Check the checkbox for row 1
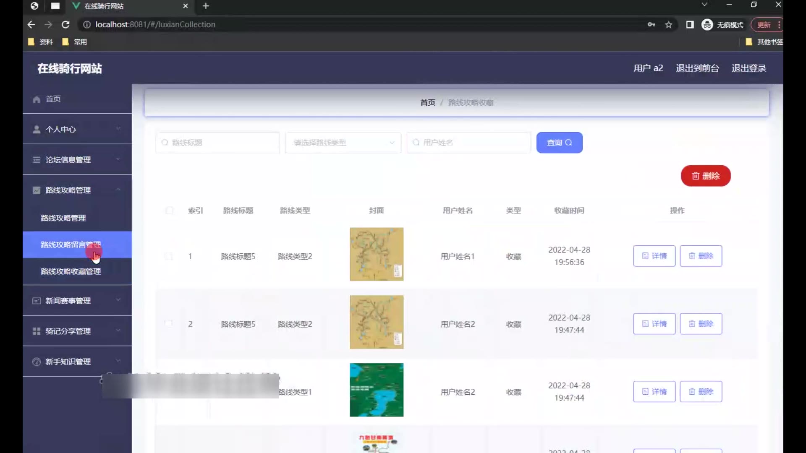 [169, 256]
